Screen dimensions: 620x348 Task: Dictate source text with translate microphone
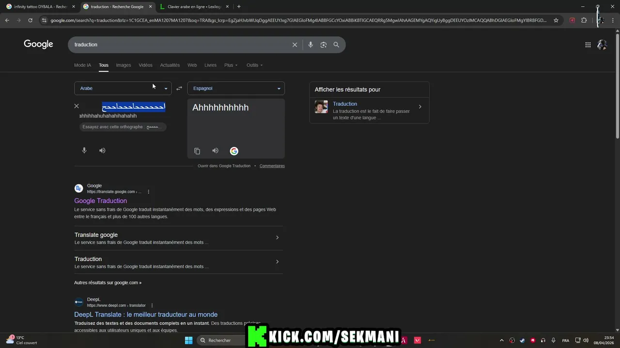[x=84, y=150]
